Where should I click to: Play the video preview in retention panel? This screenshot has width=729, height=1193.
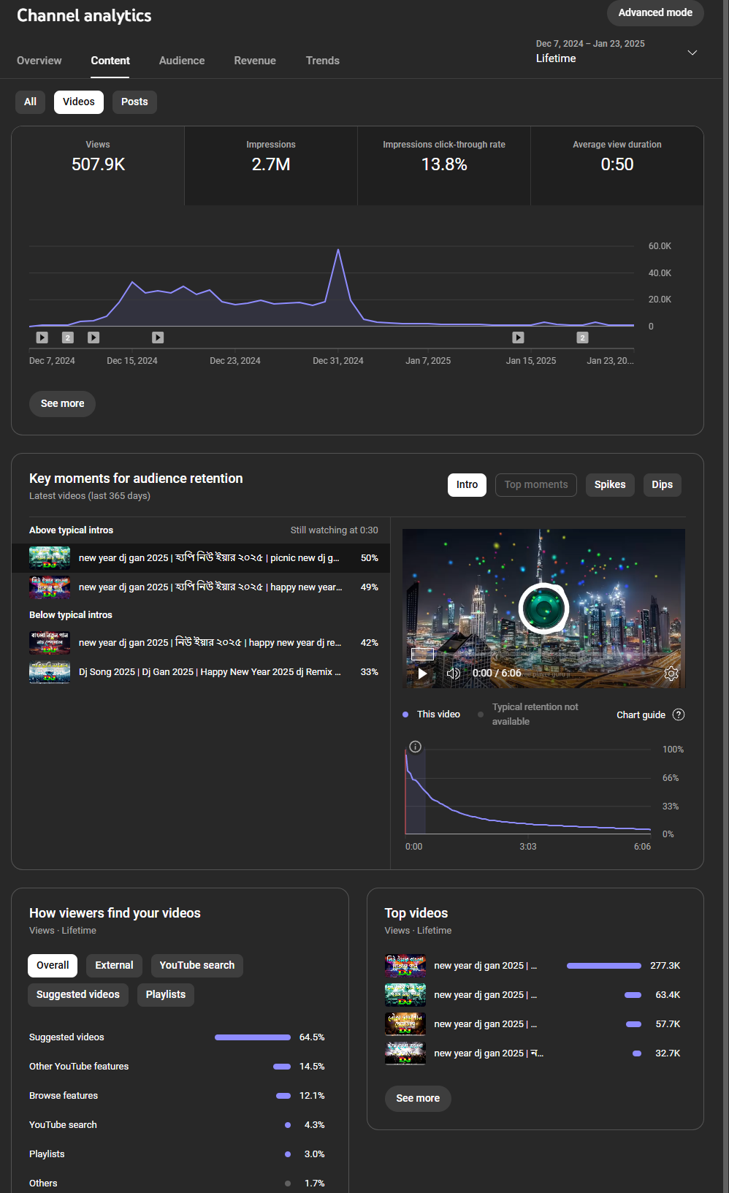[421, 674]
